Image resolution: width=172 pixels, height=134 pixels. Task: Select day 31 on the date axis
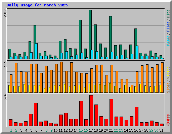point(161,130)
